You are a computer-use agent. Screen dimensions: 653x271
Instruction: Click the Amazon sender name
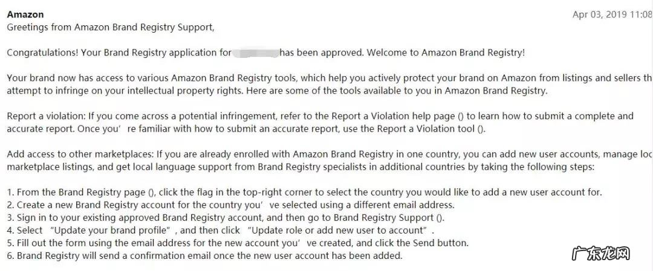click(x=25, y=14)
